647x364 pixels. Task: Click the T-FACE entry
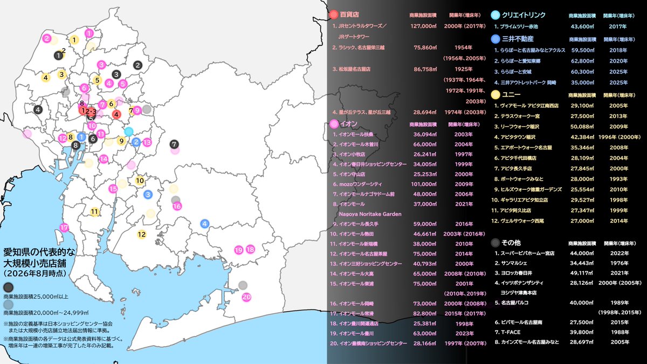(x=508, y=332)
